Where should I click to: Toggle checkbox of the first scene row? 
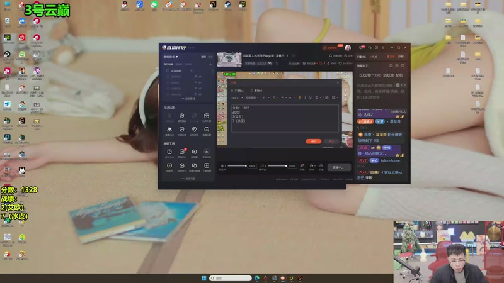point(168,71)
